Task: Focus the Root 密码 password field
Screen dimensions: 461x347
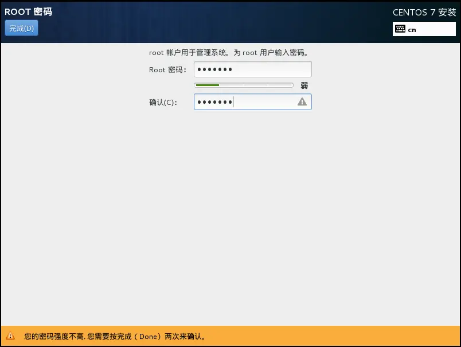Action: pyautogui.click(x=252, y=69)
